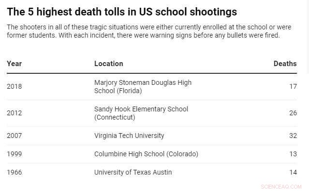The width and height of the screenshot is (309, 191).
Task: Click the Deaths column header
Action: click(x=285, y=64)
